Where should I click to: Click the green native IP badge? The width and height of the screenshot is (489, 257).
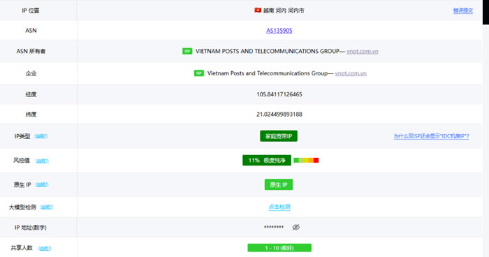tap(279, 184)
